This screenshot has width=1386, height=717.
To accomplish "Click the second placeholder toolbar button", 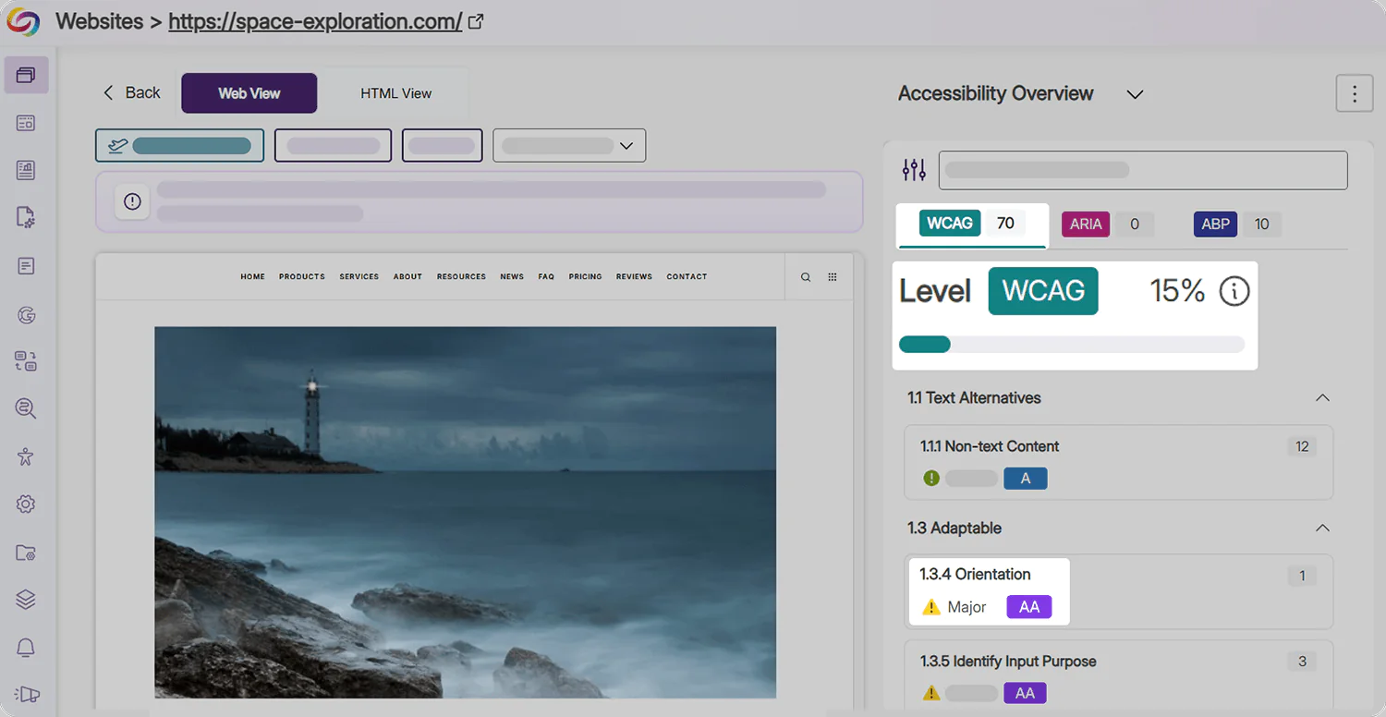I will point(334,145).
